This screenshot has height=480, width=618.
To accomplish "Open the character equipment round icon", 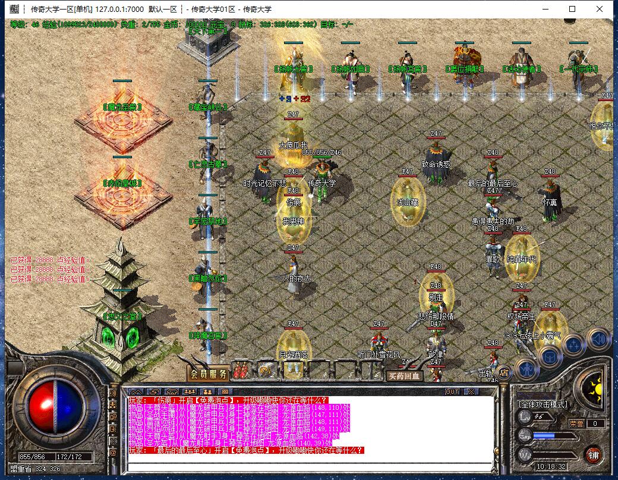I will pos(527,369).
